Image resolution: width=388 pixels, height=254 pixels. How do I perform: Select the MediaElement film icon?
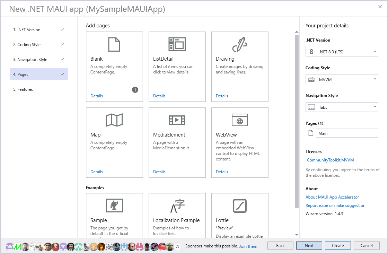(x=177, y=120)
